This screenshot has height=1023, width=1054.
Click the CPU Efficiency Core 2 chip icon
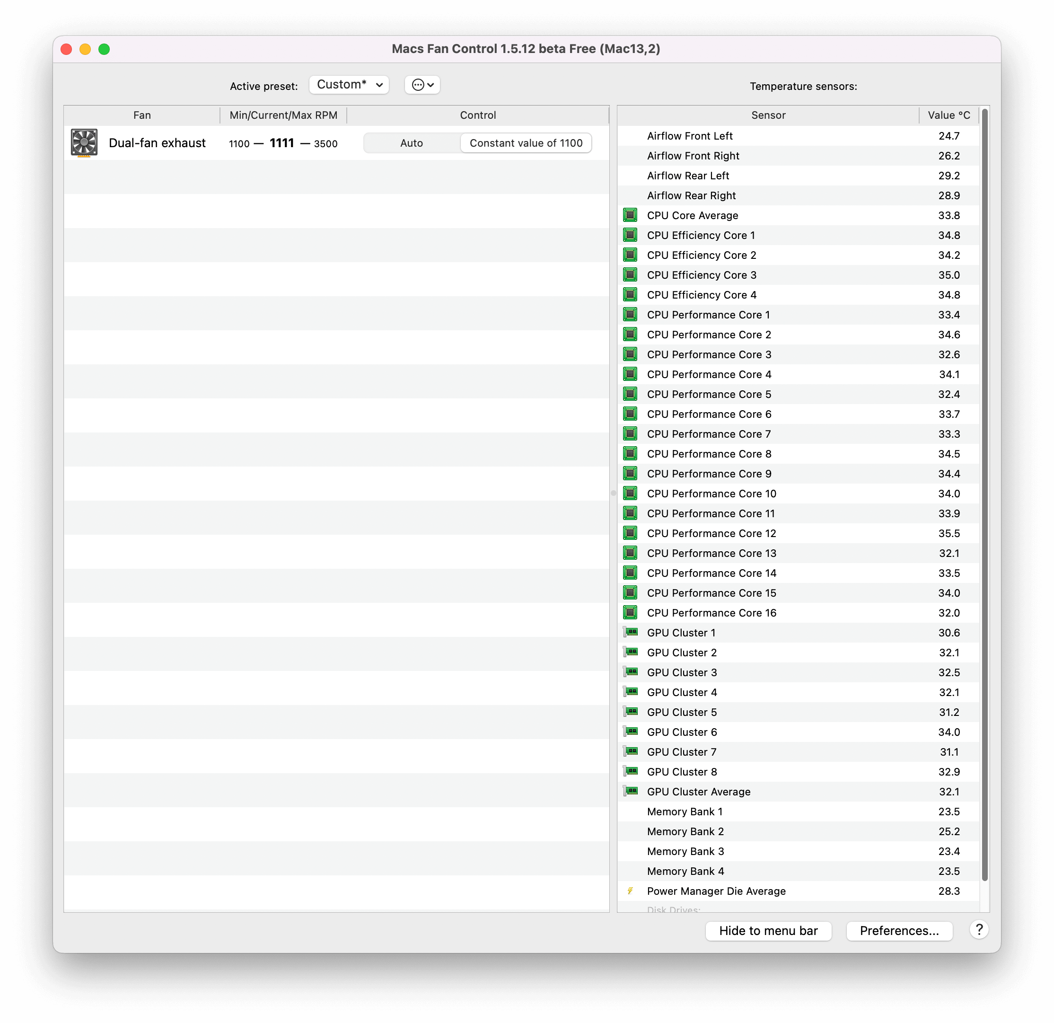pos(630,255)
